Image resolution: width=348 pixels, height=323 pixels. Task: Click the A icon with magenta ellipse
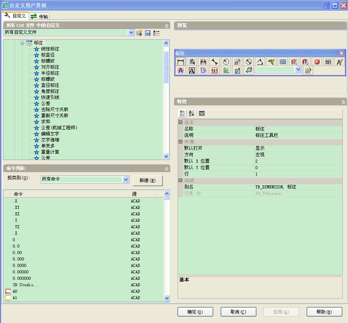point(181,71)
